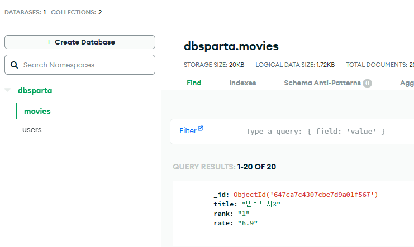Viewport: 414px width, 247px height.
Task: Click the title value "범죄도시3"
Action: [261, 204]
